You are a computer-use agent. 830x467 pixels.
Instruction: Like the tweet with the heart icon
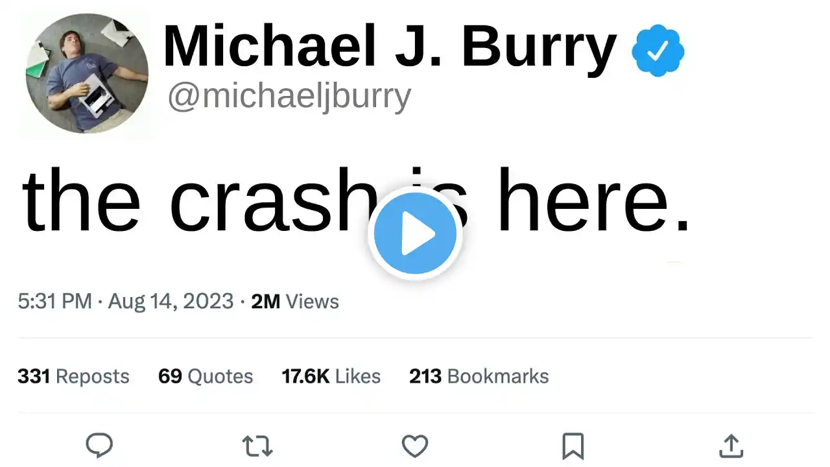(415, 446)
